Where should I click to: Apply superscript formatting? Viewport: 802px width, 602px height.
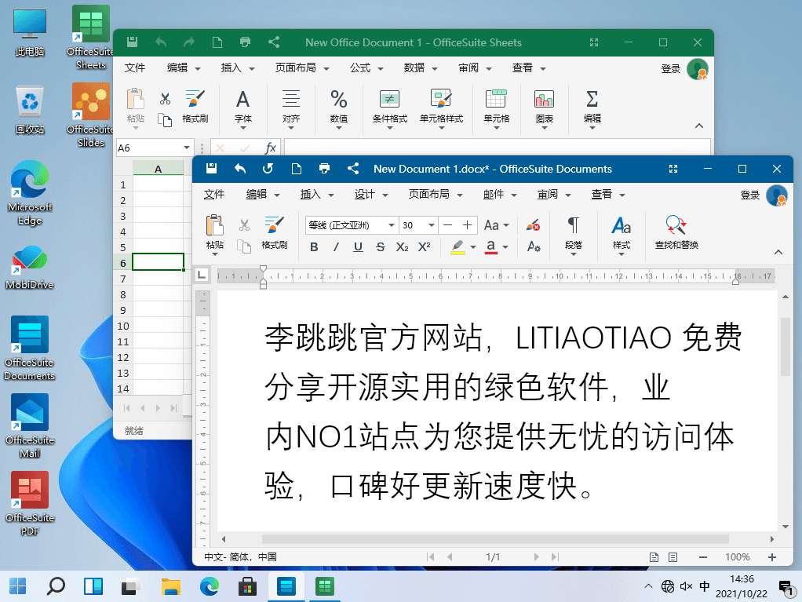424,247
